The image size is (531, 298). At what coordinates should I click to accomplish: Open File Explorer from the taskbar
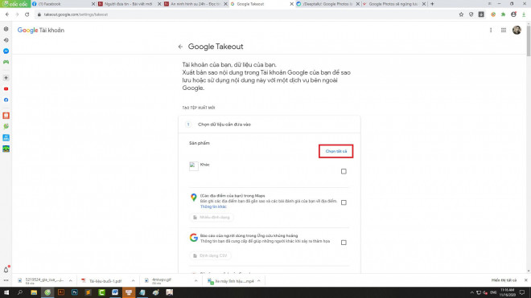coord(34,292)
